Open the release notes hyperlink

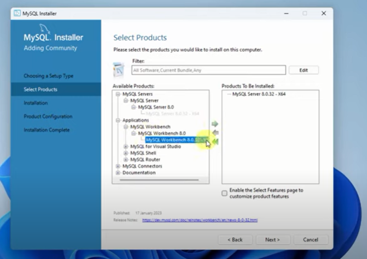(x=200, y=220)
